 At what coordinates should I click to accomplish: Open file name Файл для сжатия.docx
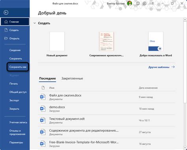click(x=65, y=95)
